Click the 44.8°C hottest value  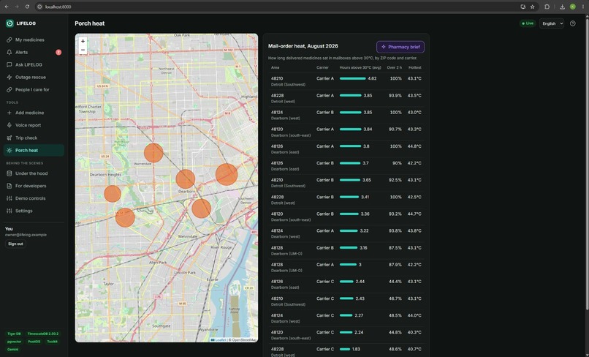point(414,146)
